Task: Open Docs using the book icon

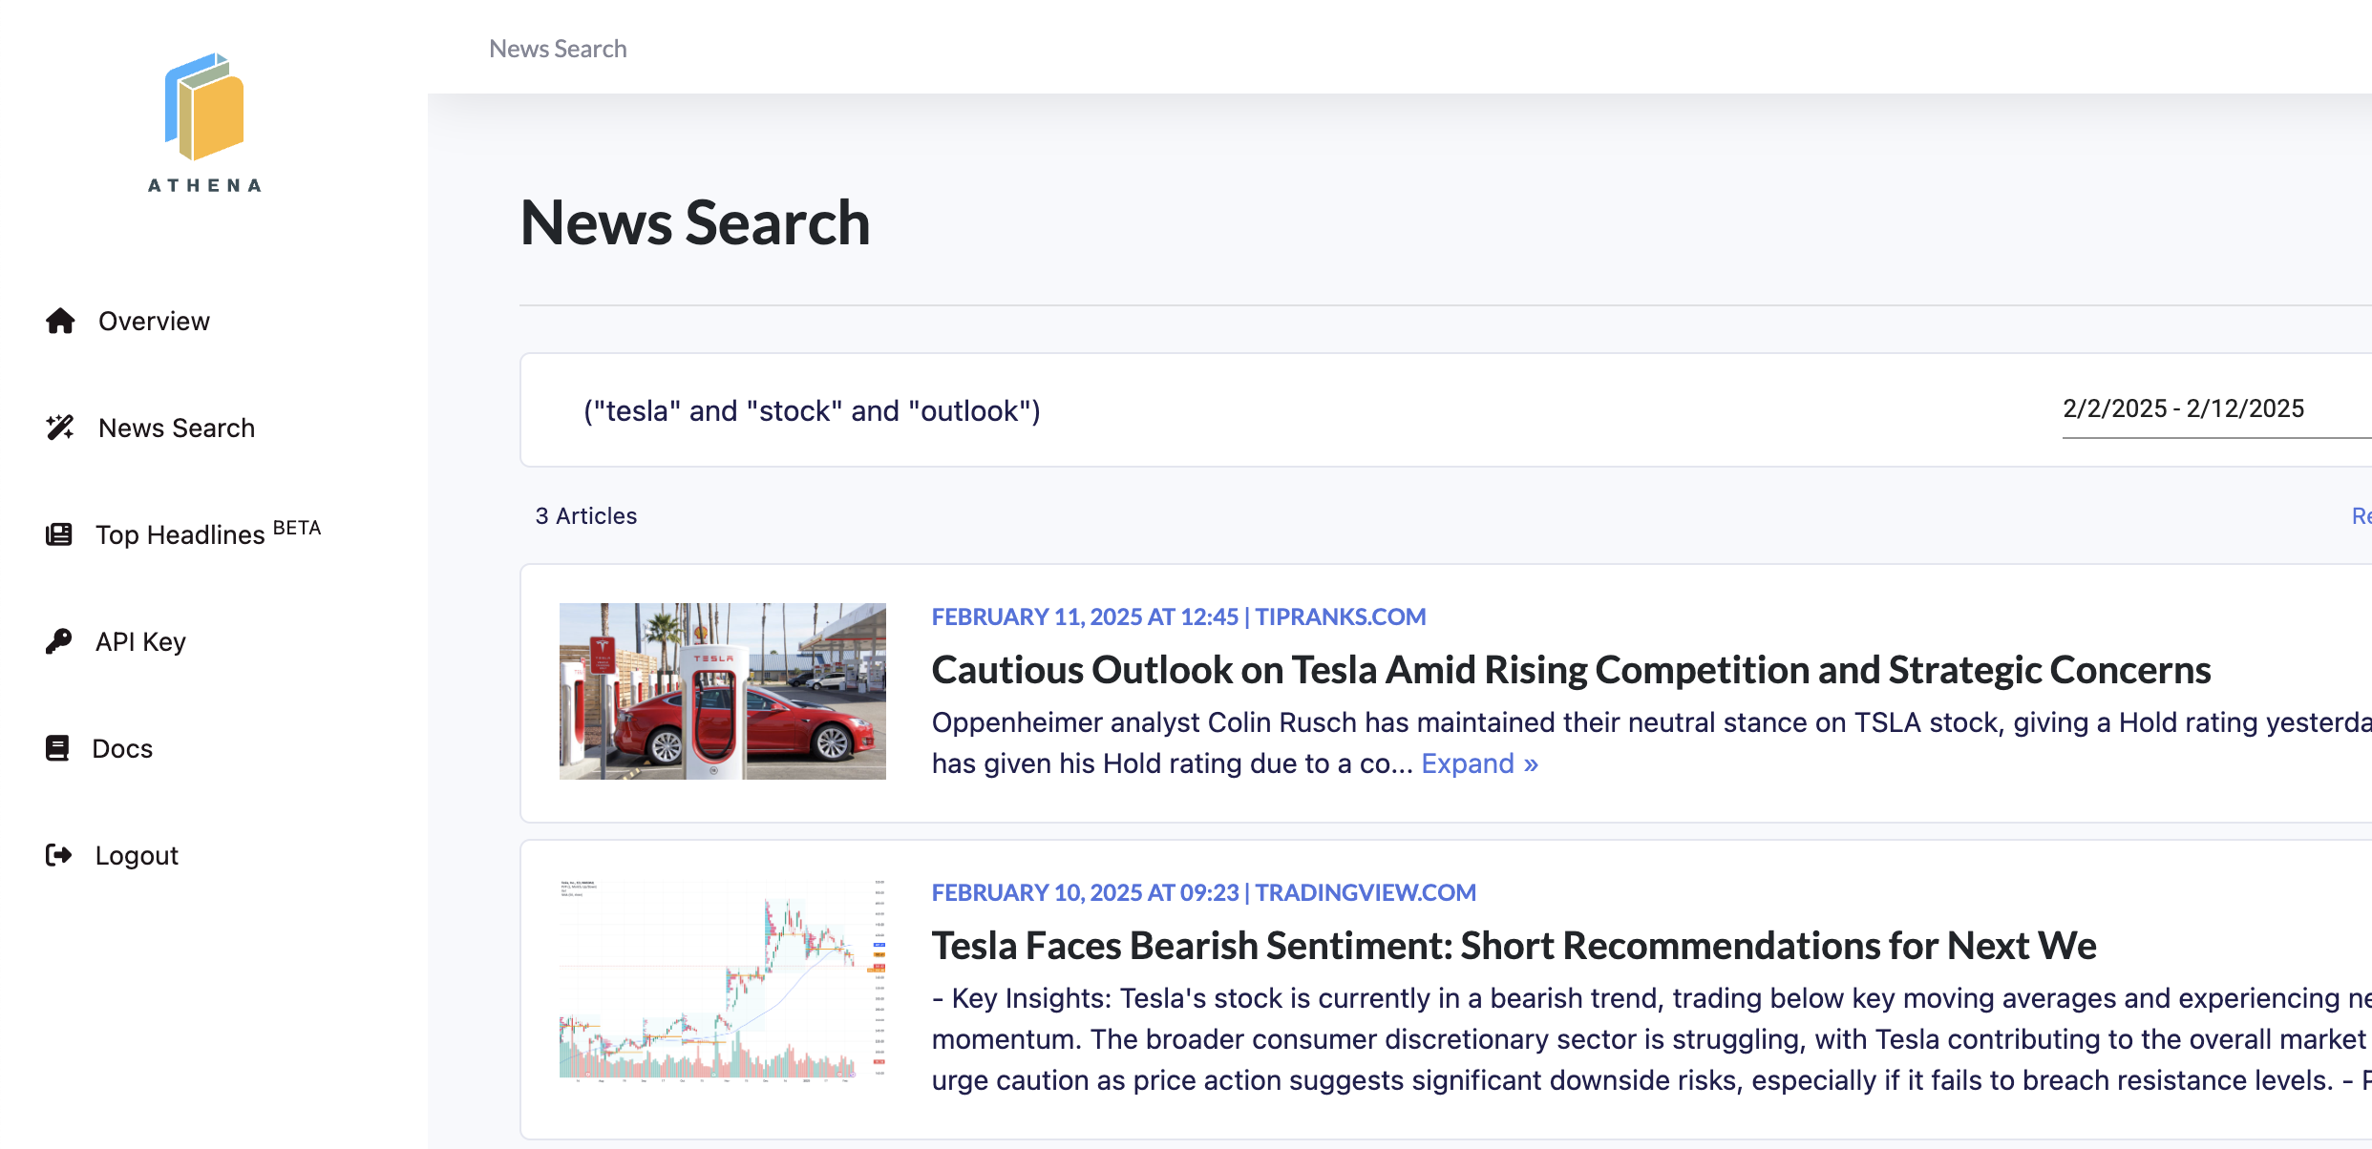Action: [x=59, y=748]
